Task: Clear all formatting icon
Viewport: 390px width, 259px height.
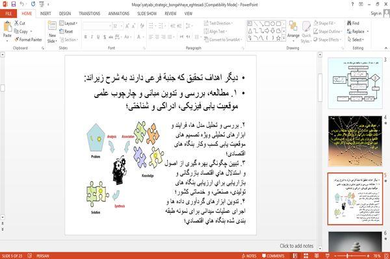Action: (142, 26)
